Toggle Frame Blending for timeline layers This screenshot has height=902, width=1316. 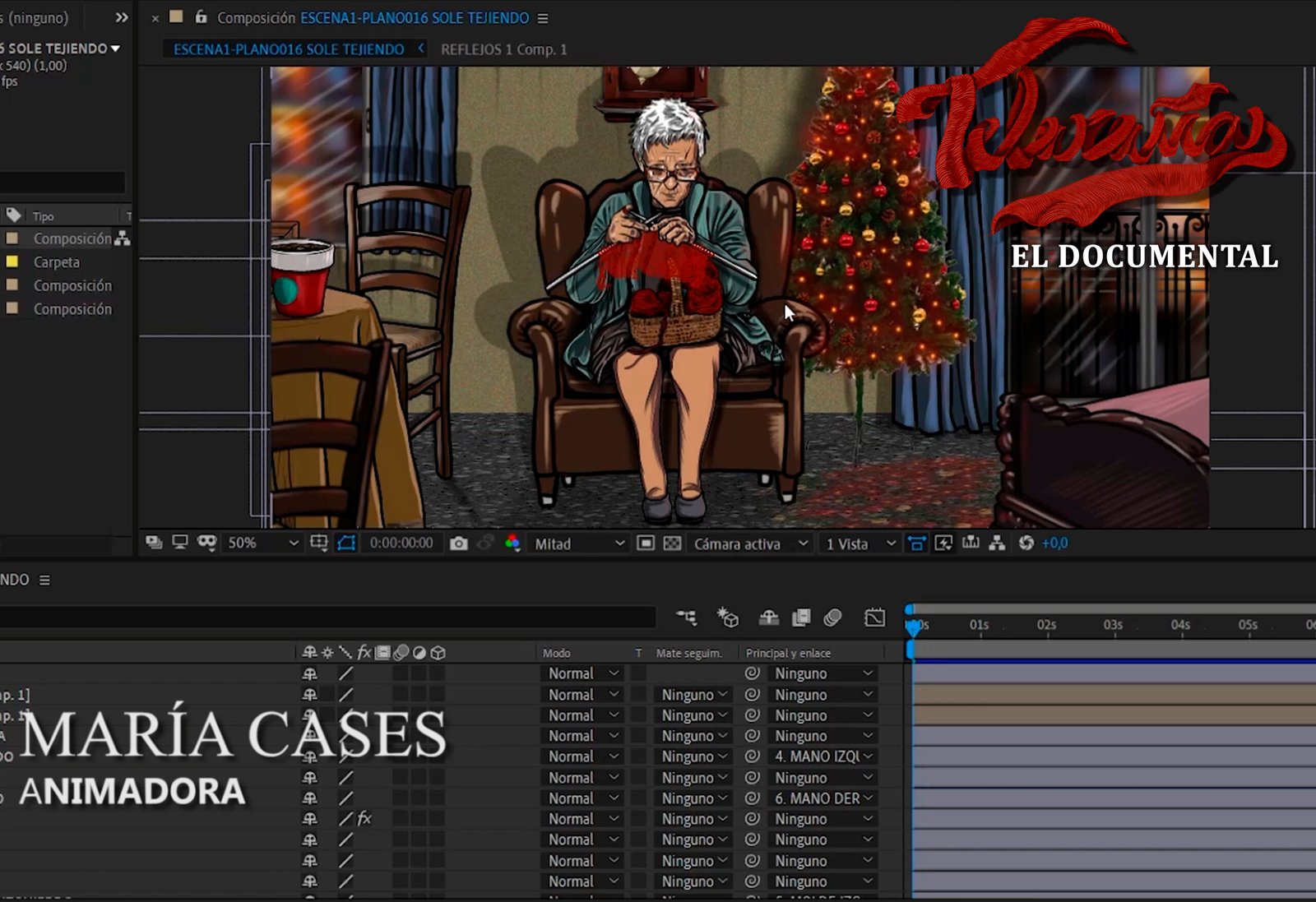pyautogui.click(x=800, y=618)
